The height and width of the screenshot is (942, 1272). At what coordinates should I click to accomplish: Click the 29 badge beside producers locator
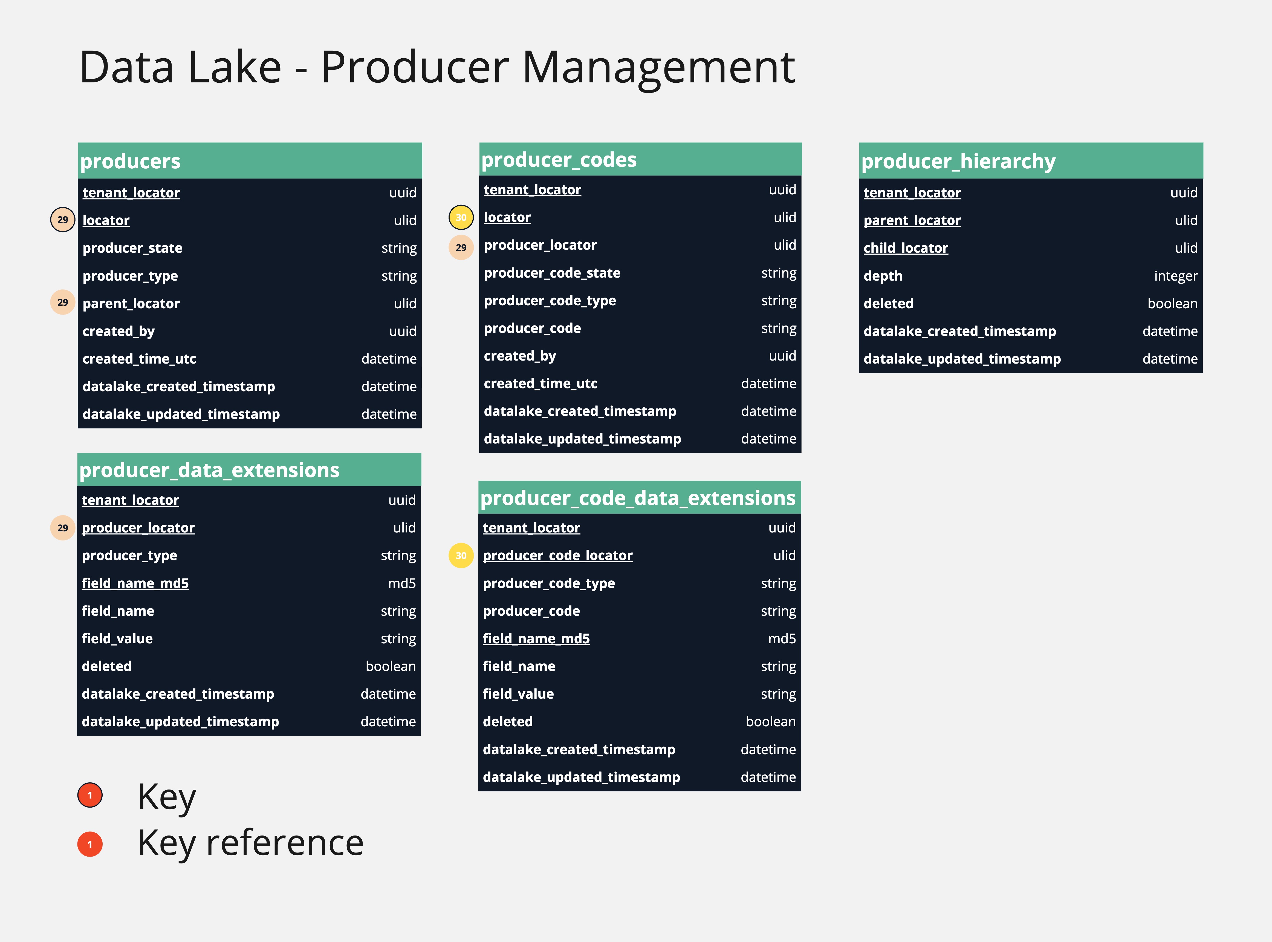[x=63, y=220]
